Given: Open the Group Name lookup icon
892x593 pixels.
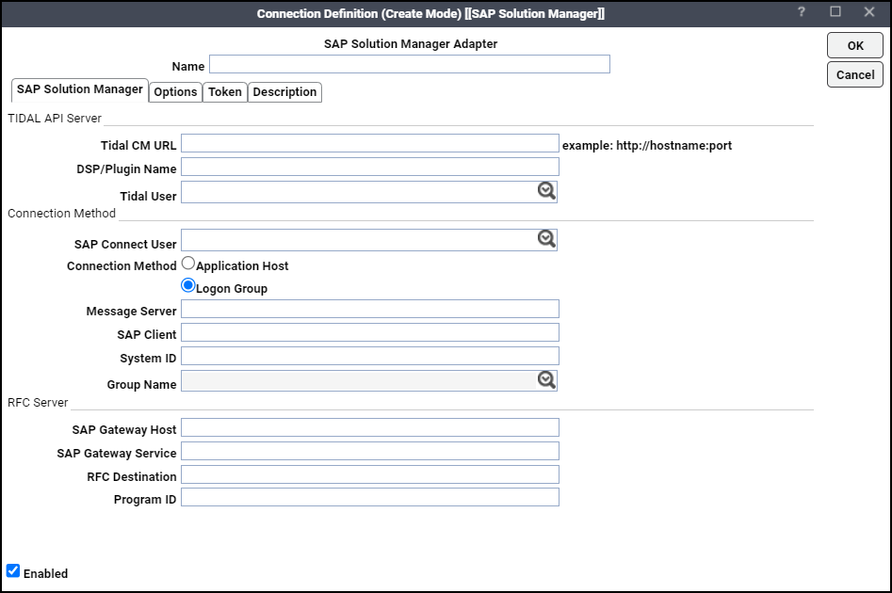Looking at the screenshot, I should coord(546,379).
